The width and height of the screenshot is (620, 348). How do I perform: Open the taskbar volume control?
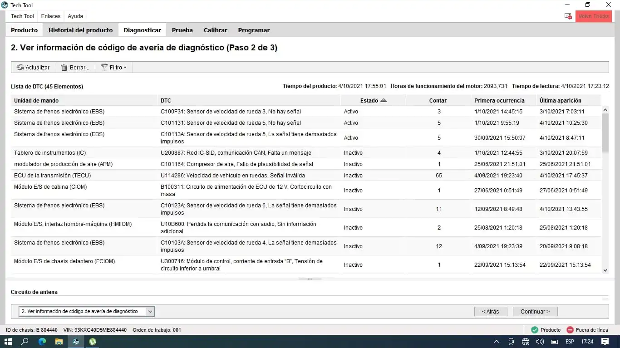pyautogui.click(x=540, y=342)
